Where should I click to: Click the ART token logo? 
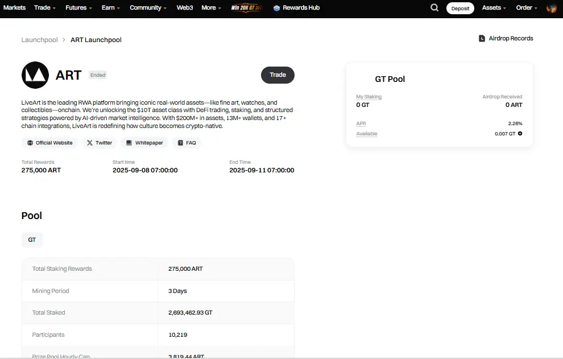[35, 75]
